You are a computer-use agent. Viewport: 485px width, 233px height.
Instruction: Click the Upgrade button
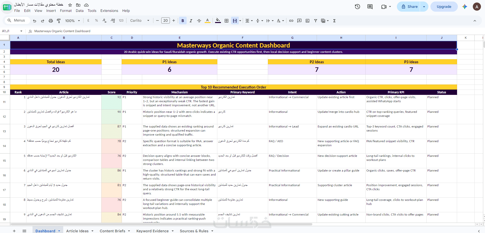pyautogui.click(x=444, y=7)
